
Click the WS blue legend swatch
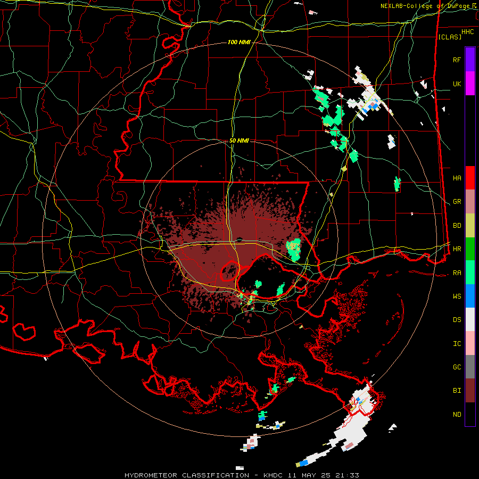tap(470, 296)
